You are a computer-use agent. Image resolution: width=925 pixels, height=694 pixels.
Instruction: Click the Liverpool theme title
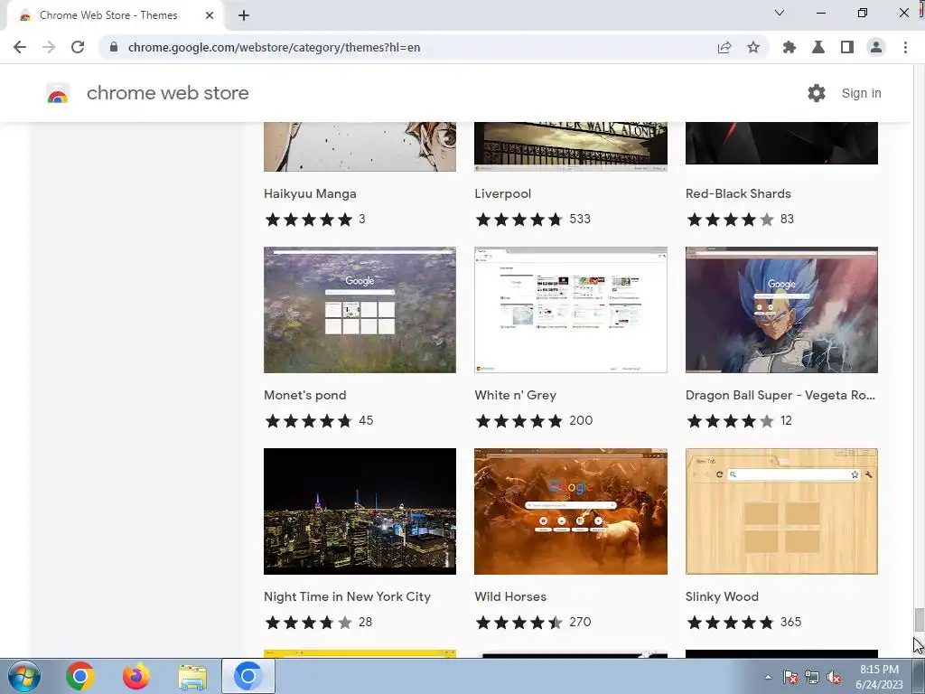[x=502, y=193]
